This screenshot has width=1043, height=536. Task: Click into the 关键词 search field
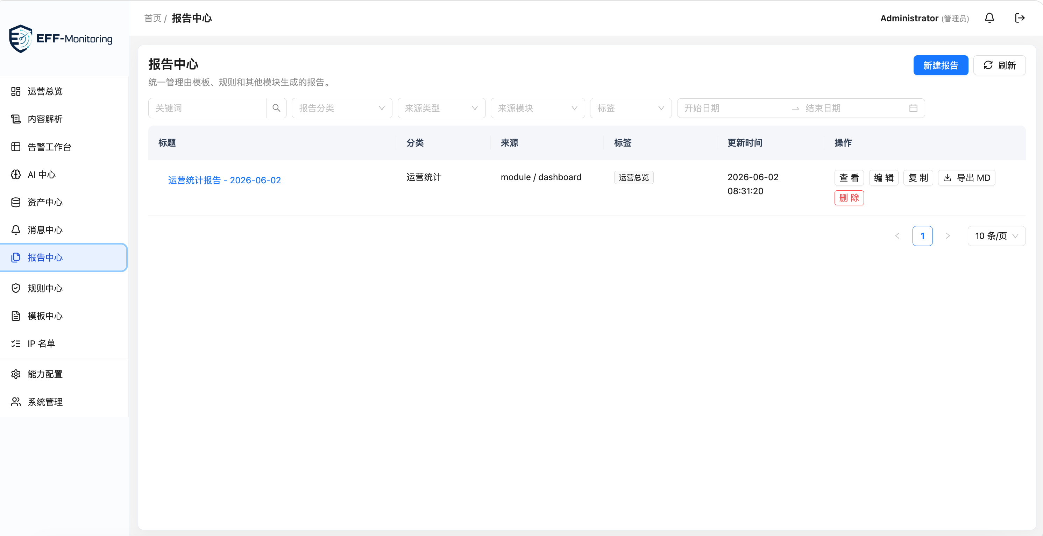pos(207,108)
